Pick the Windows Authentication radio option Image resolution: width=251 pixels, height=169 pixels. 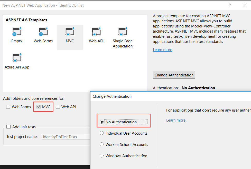101,156
